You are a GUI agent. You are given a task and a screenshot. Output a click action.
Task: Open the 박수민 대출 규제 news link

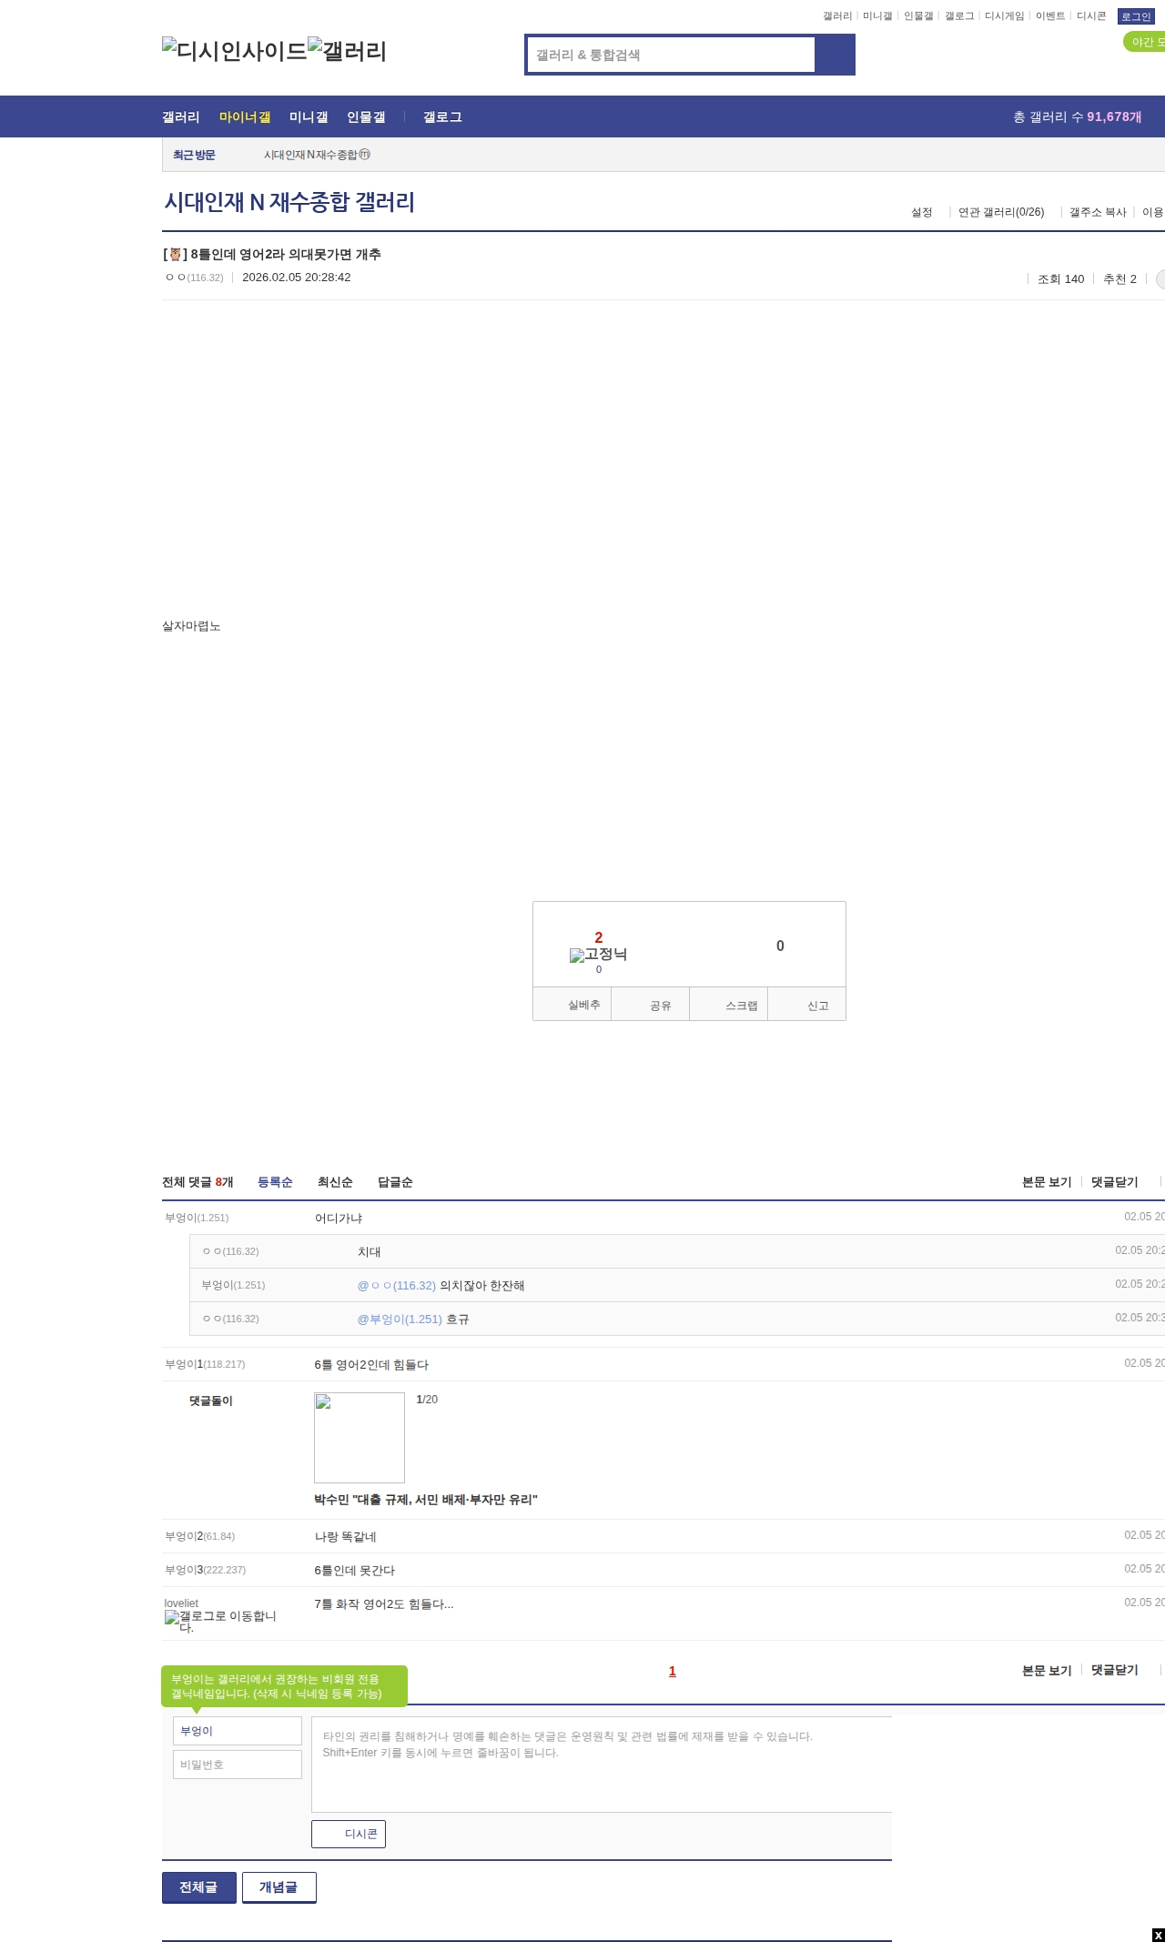pyautogui.click(x=425, y=1500)
